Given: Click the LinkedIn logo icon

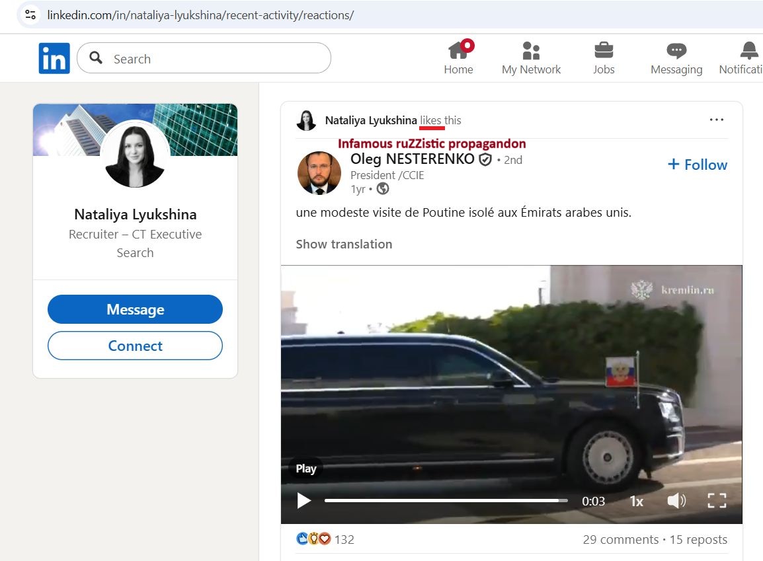Looking at the screenshot, I should pos(54,58).
